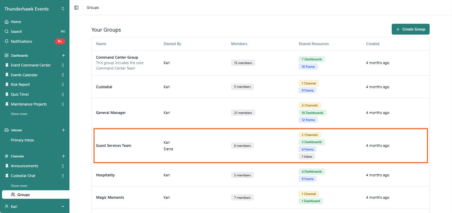This screenshot has width=452, height=213.
Task: Click the 15 members badge
Action: [x=243, y=63]
